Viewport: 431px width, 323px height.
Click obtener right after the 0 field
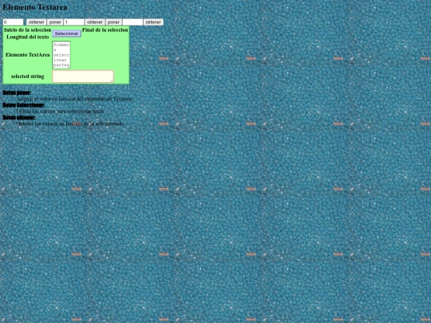pos(36,22)
